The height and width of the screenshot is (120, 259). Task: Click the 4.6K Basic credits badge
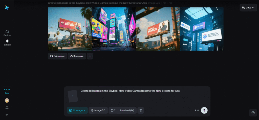[7, 91]
